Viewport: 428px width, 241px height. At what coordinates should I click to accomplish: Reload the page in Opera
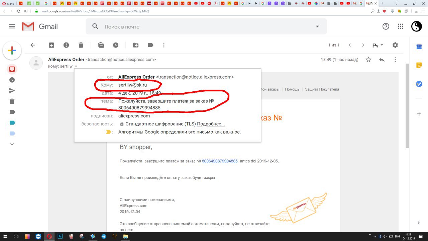point(19,11)
